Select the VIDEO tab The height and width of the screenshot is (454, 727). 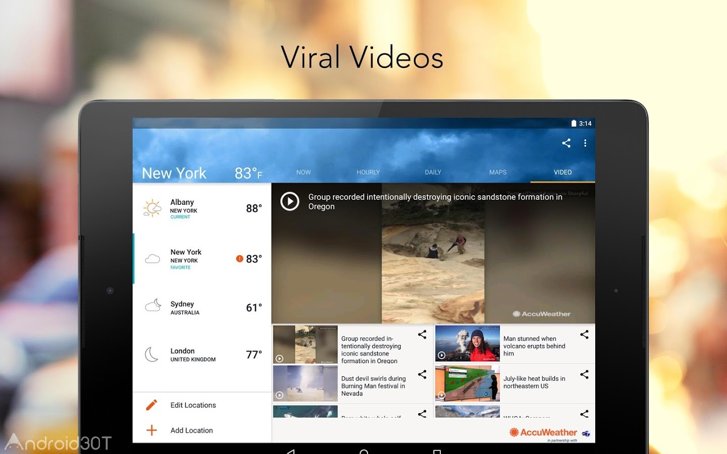click(x=562, y=173)
